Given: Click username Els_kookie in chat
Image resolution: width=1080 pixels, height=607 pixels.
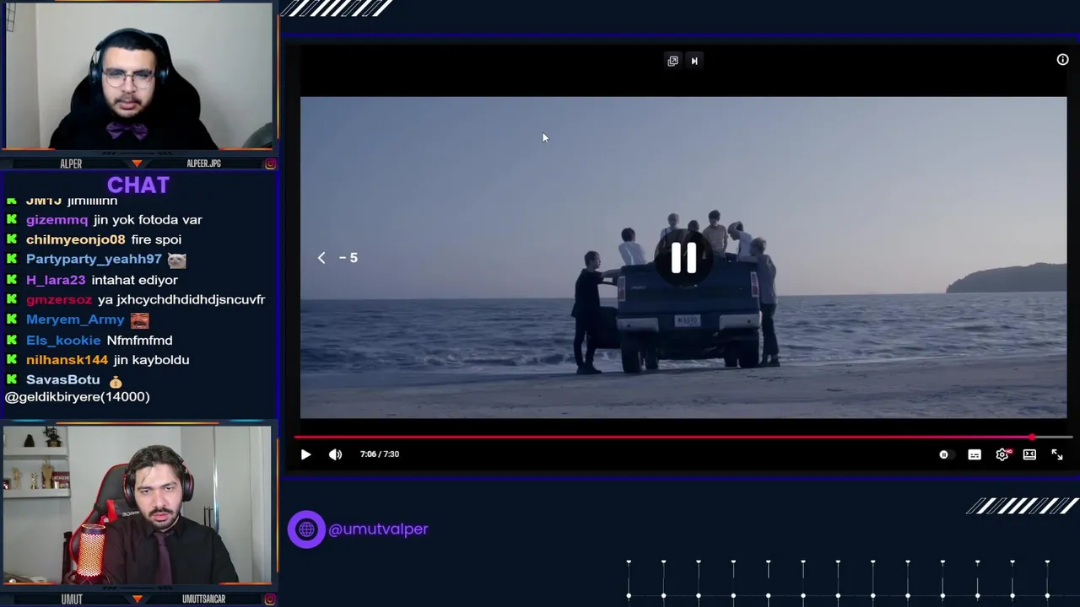Looking at the screenshot, I should pyautogui.click(x=63, y=341).
